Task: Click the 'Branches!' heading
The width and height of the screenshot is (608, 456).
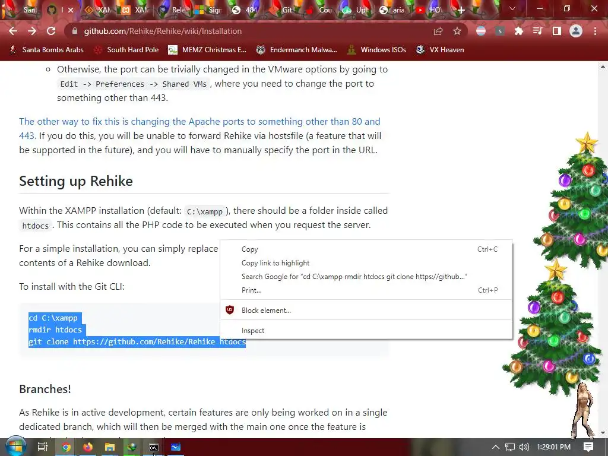Action: tap(45, 389)
